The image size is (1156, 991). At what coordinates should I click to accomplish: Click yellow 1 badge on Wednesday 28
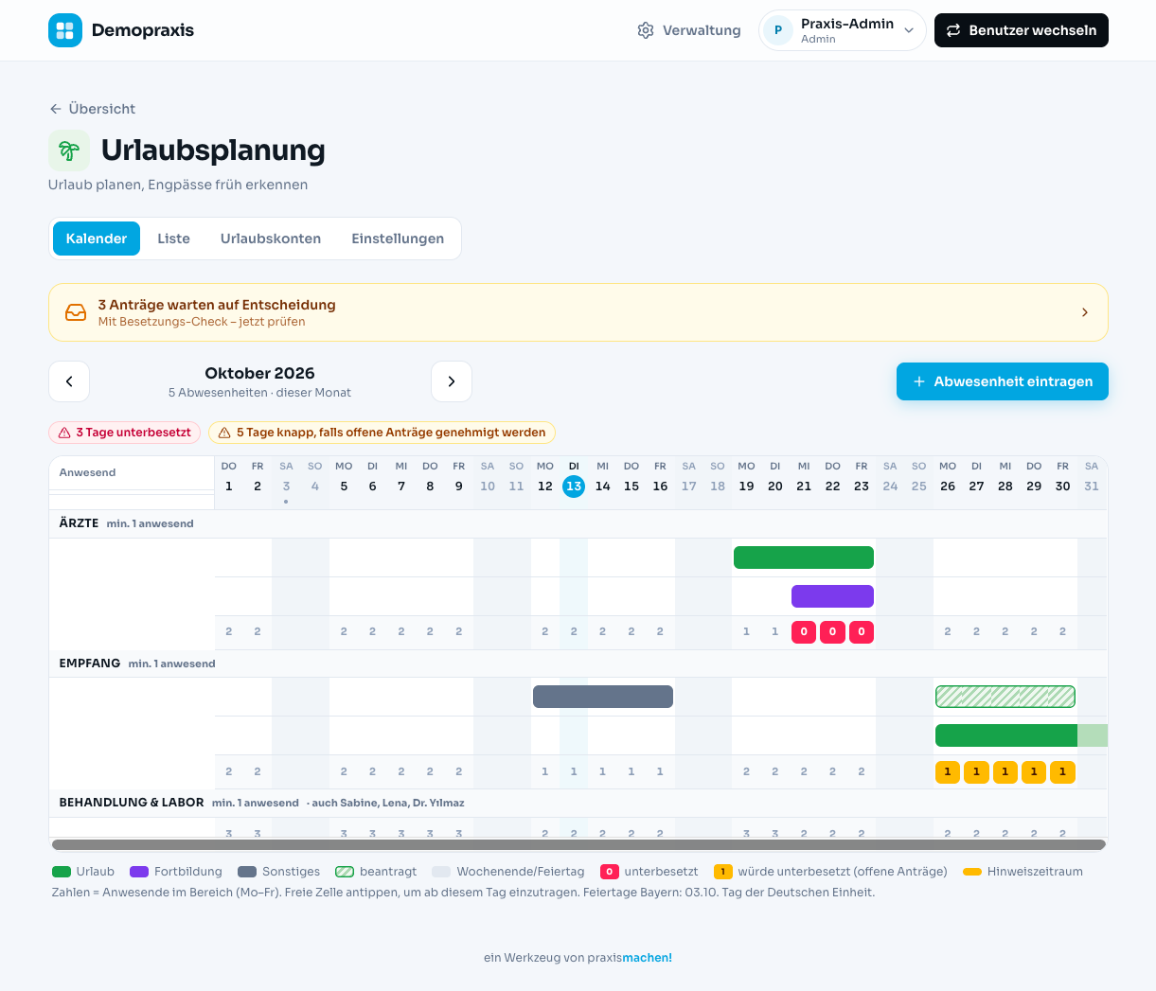pos(1005,771)
